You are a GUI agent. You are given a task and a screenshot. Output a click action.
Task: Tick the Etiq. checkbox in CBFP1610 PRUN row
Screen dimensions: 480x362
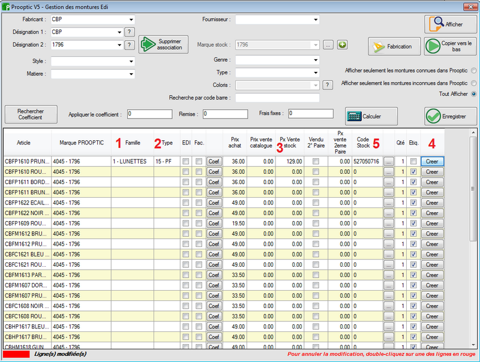pyautogui.click(x=413, y=161)
